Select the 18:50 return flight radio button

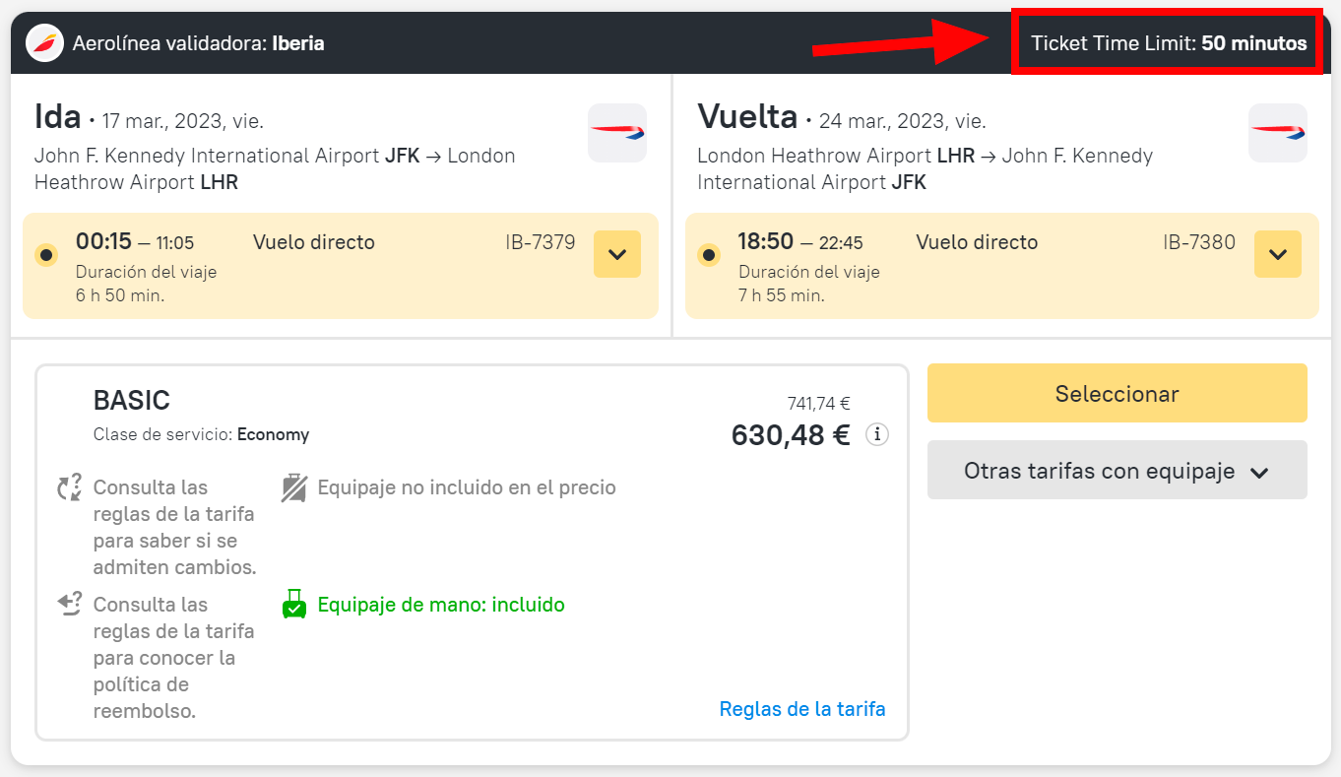point(709,255)
